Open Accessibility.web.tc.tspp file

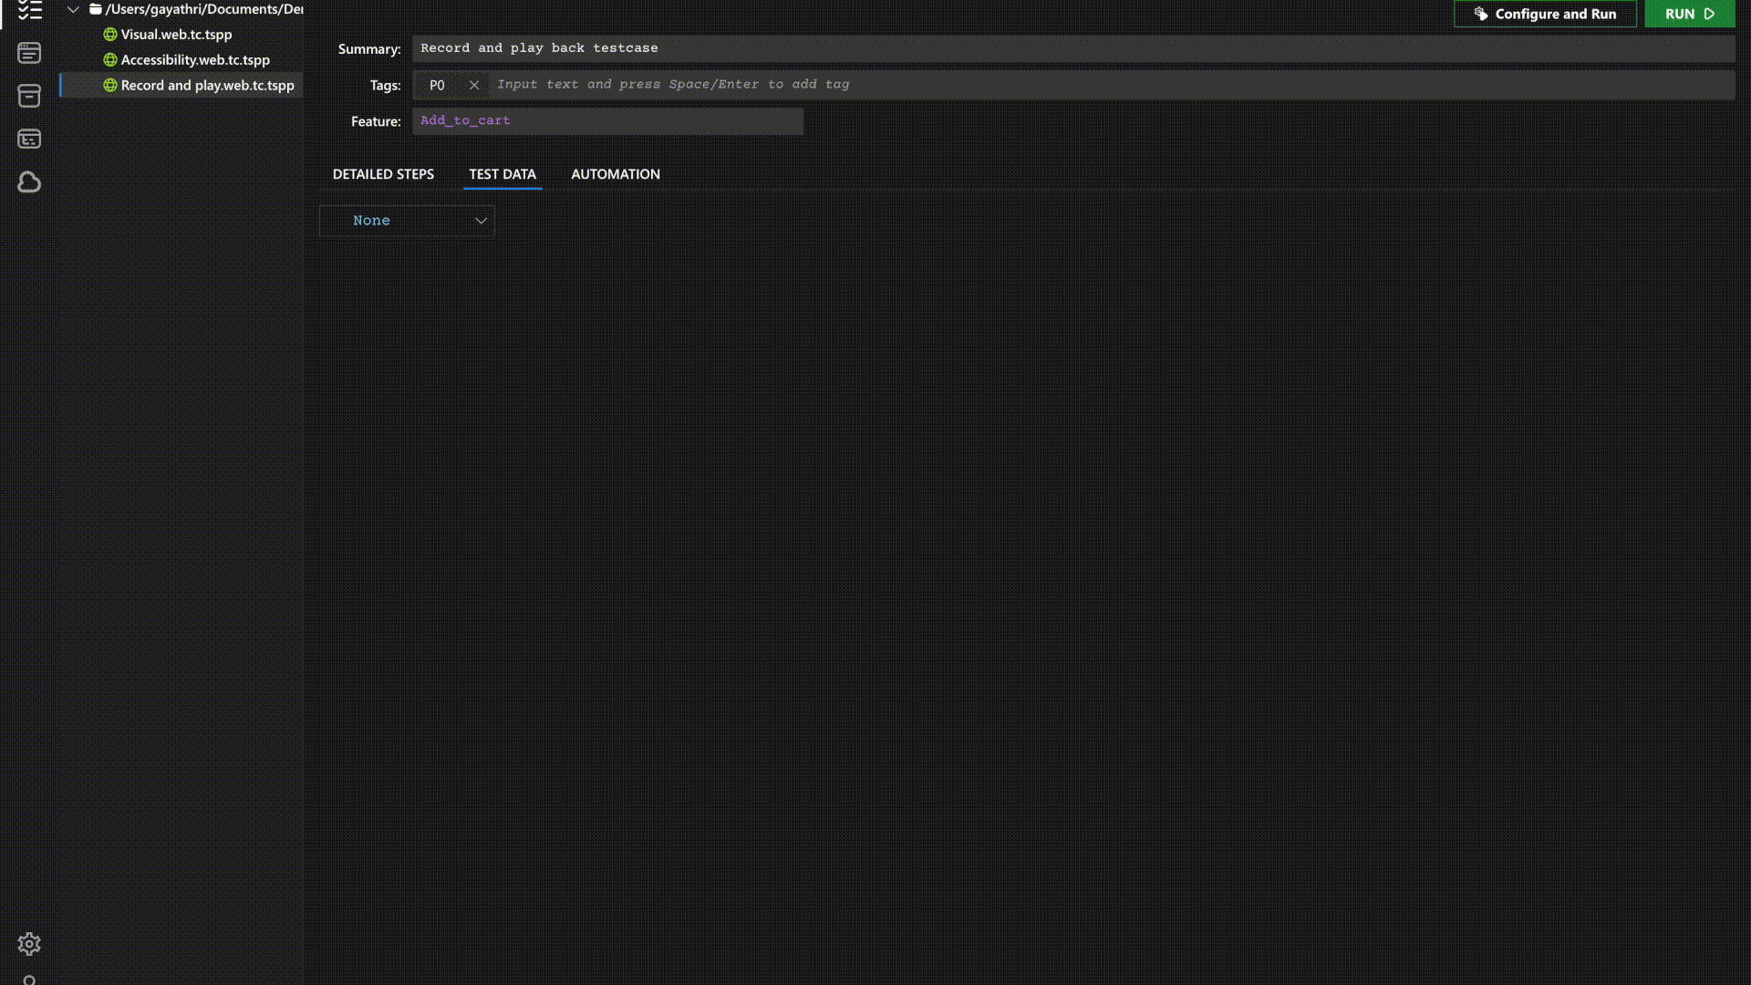(195, 60)
